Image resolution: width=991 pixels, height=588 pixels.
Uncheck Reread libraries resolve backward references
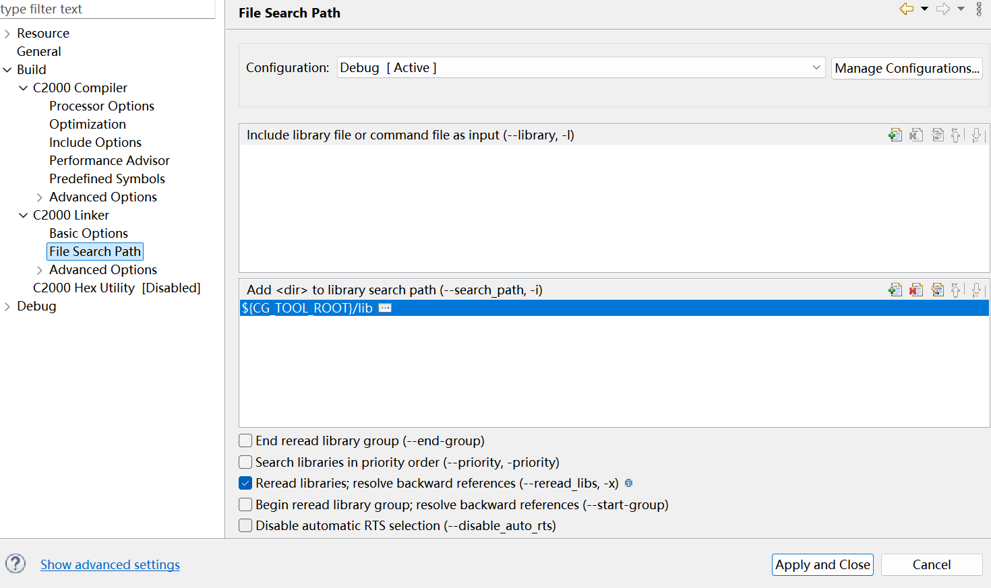[x=245, y=483]
